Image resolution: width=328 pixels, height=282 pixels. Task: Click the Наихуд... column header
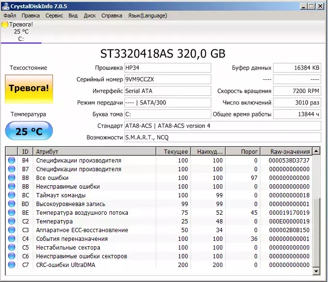tap(208, 151)
